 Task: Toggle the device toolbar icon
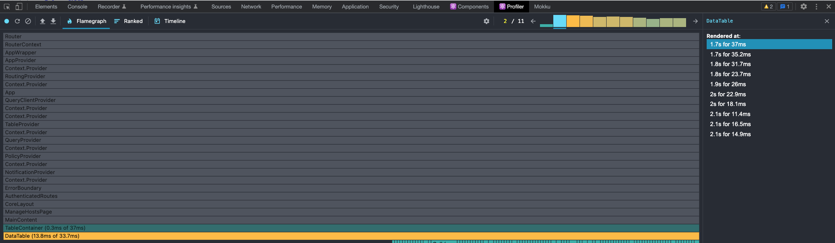[19, 6]
